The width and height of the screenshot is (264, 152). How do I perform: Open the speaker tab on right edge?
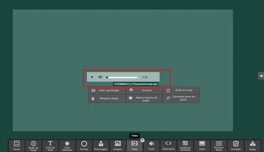click(261, 76)
